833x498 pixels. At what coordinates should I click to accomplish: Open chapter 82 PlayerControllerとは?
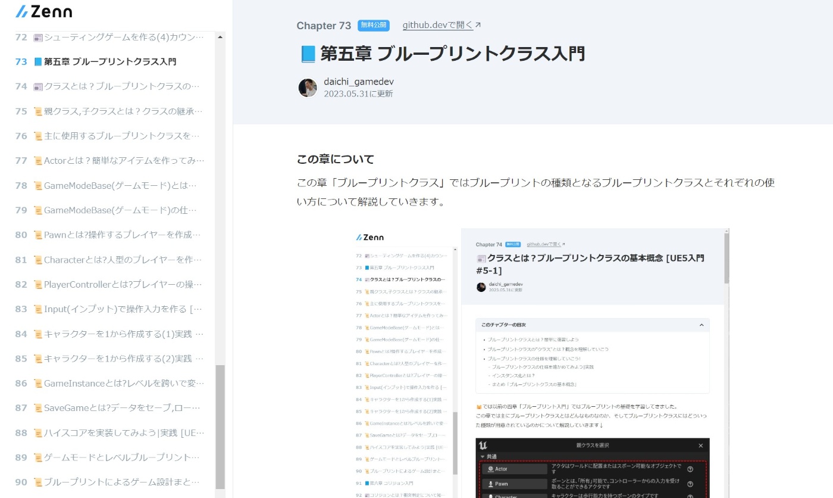coord(109,284)
